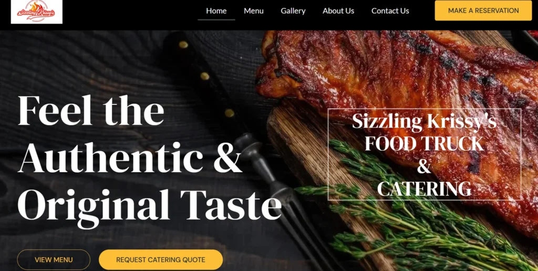Click the 'Original Taste' heading line

point(150,205)
